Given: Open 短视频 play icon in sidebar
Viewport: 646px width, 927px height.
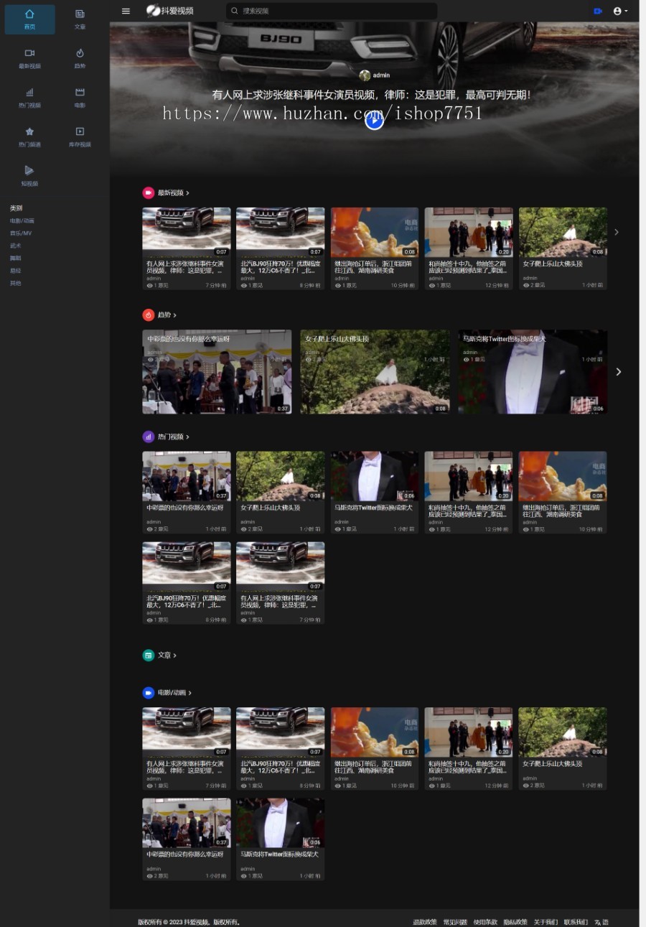Looking at the screenshot, I should pyautogui.click(x=29, y=170).
